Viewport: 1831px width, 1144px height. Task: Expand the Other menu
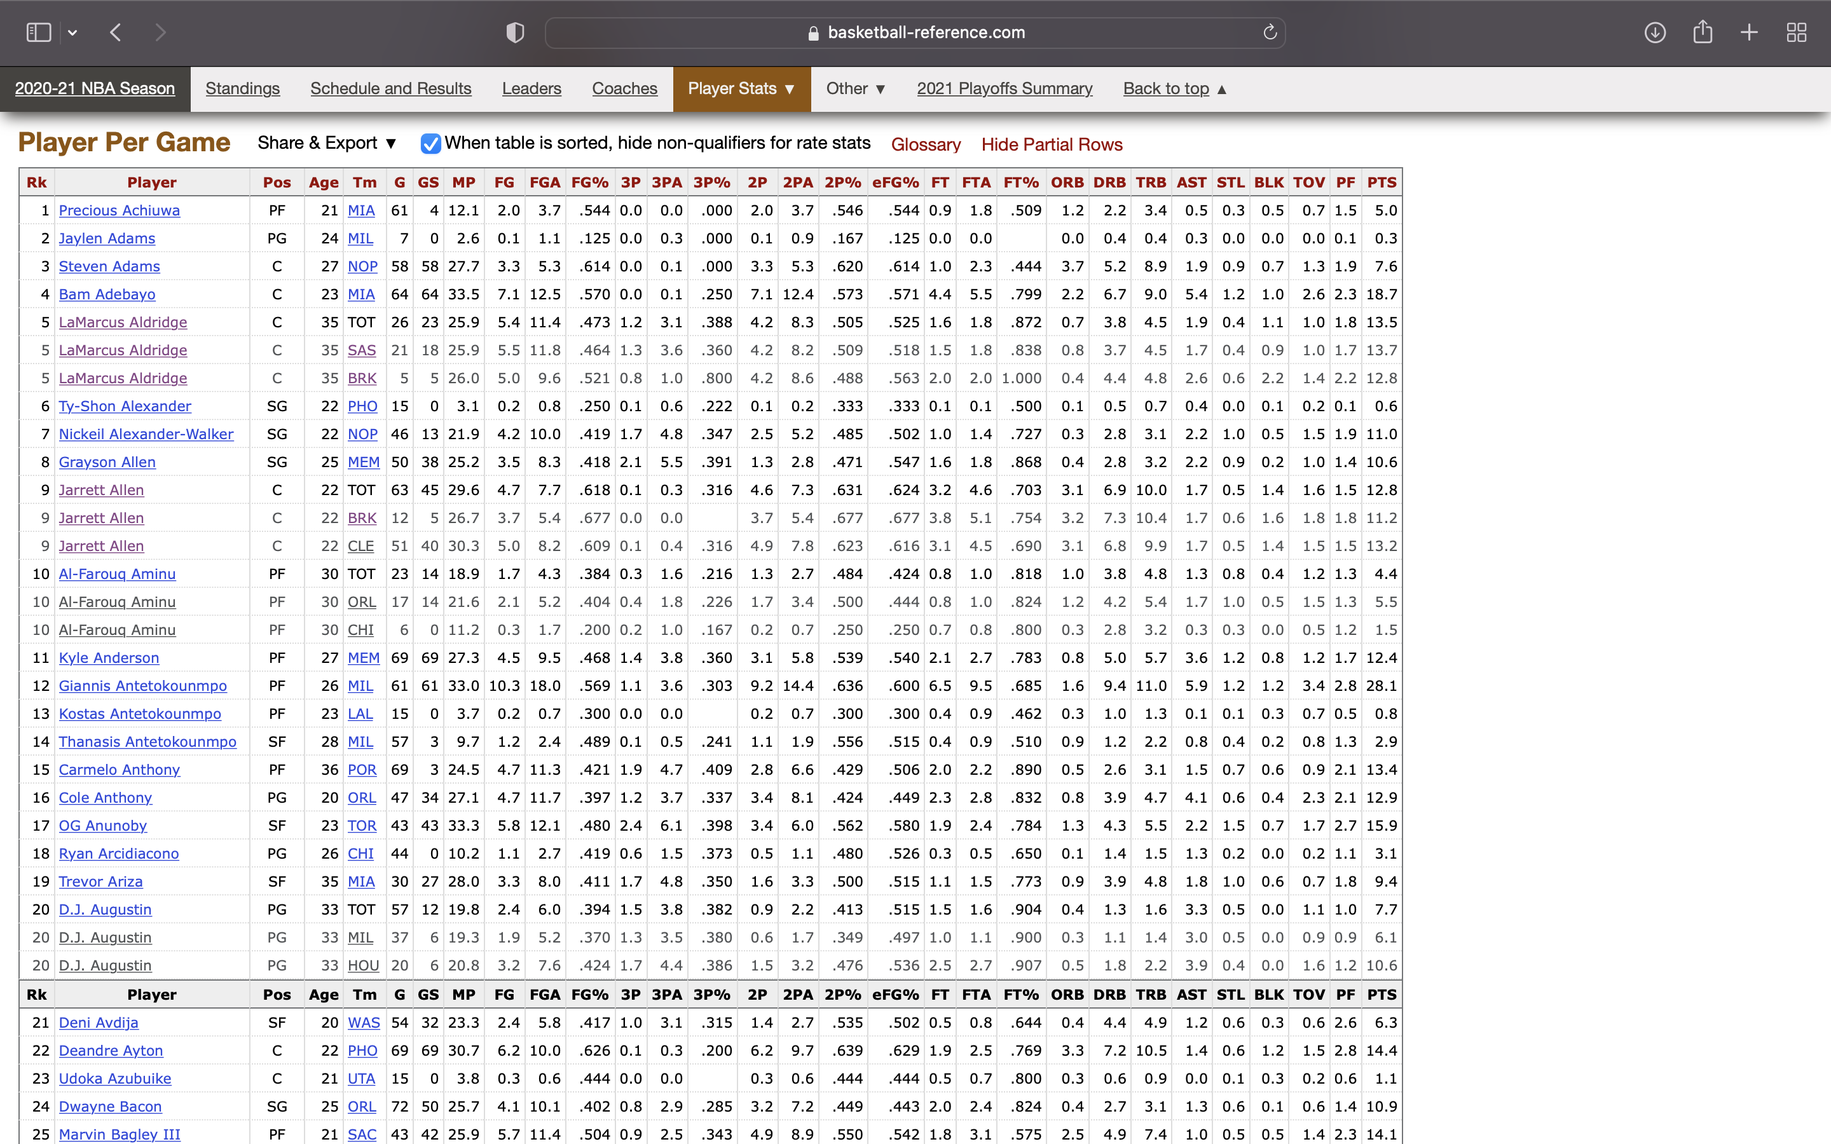(x=855, y=88)
